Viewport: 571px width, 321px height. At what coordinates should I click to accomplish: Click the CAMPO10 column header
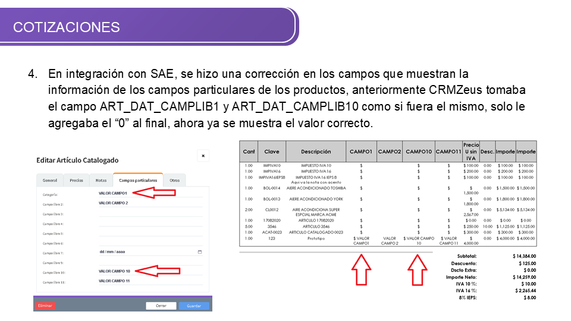(419, 152)
